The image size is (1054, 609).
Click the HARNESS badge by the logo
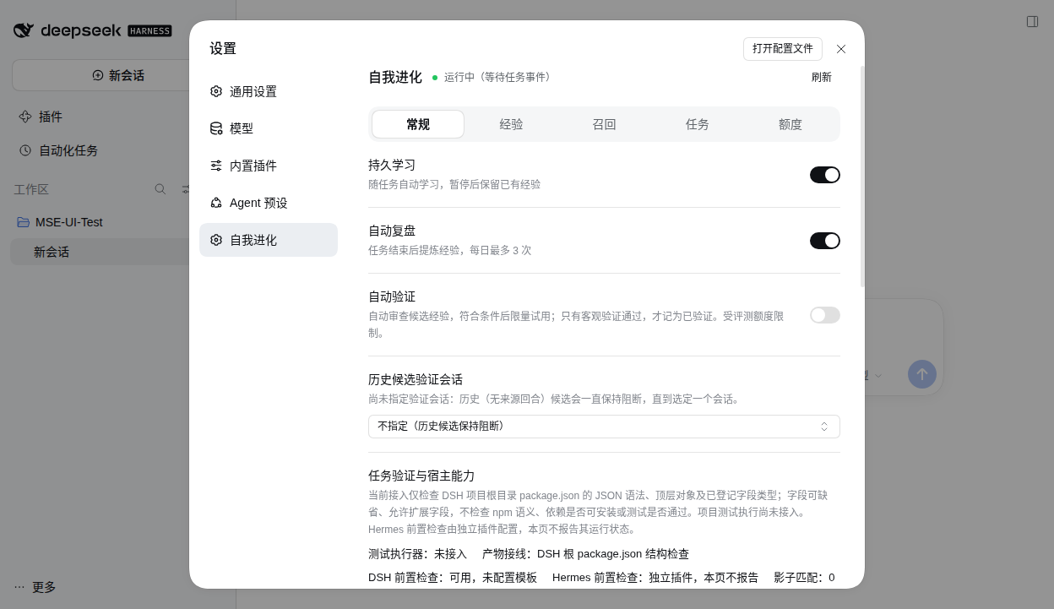149,31
